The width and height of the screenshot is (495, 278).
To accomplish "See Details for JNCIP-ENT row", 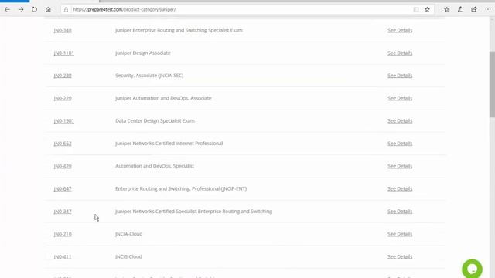I will point(400,188).
